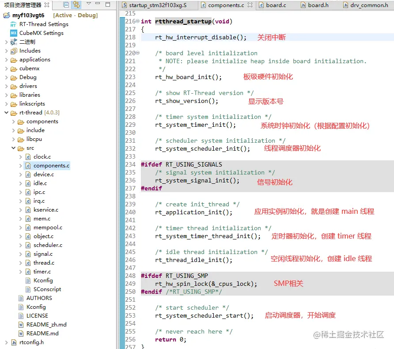The image size is (394, 349).
Task: Expand the Includes node
Action: click(7, 51)
